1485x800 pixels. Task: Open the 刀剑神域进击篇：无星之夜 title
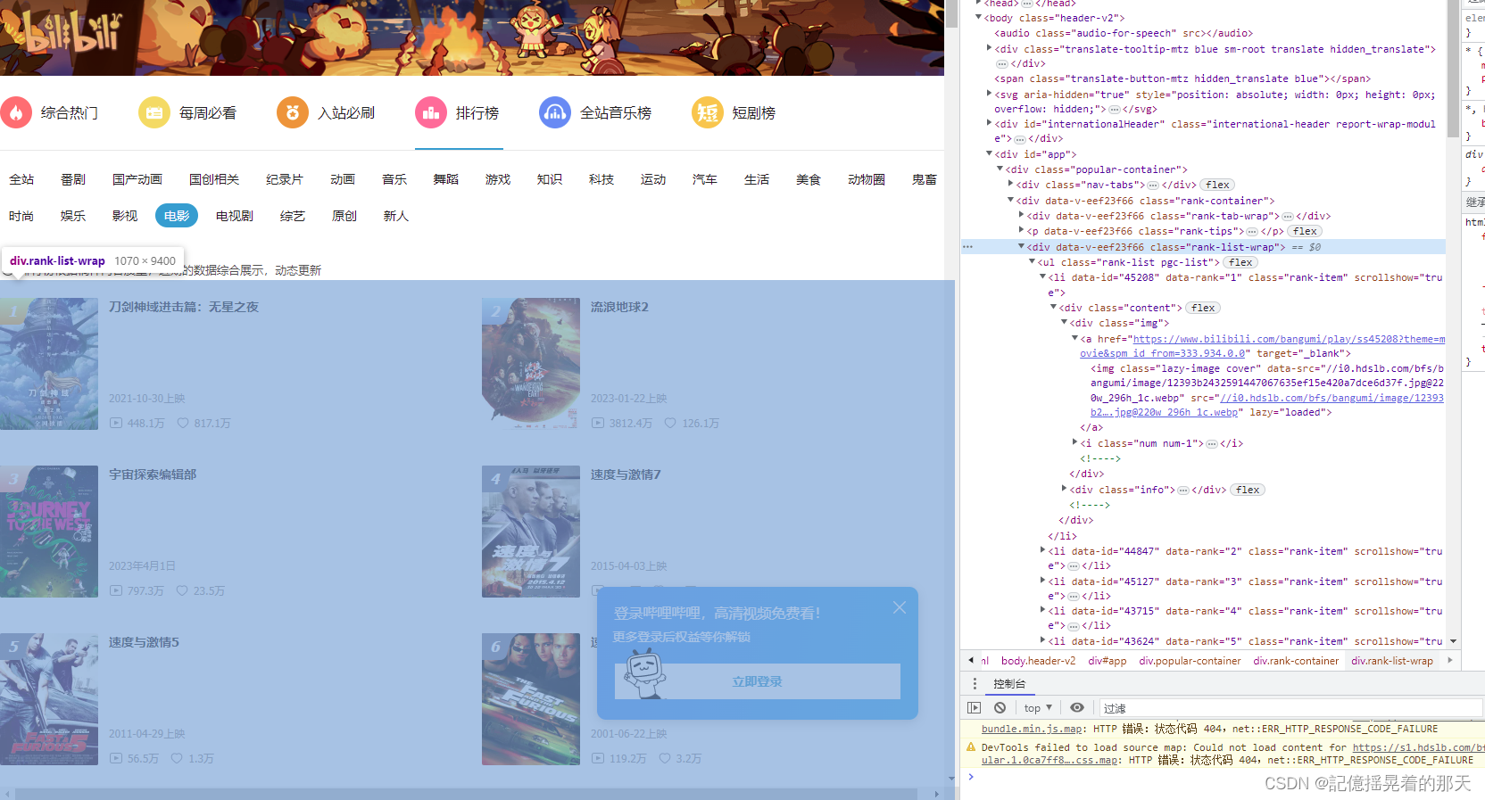184,307
